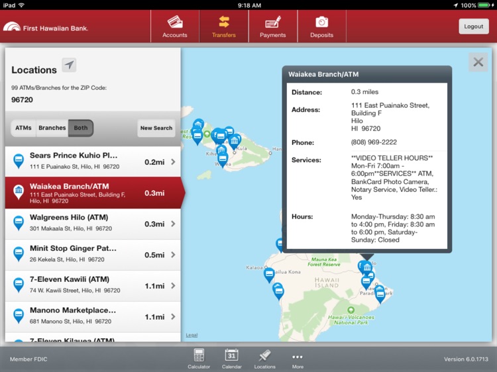Click ZIP code 96720 text
The height and width of the screenshot is (372, 497).
click(x=22, y=100)
